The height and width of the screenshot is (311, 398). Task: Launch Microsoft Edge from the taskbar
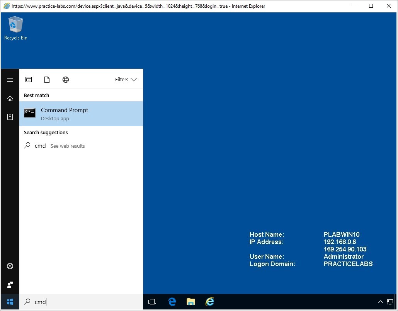click(x=172, y=302)
